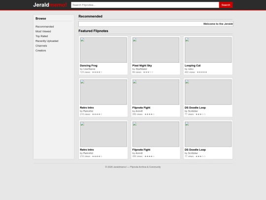
Task: Click the footer copyright Jeraldmemo! text
Action: click(133, 167)
